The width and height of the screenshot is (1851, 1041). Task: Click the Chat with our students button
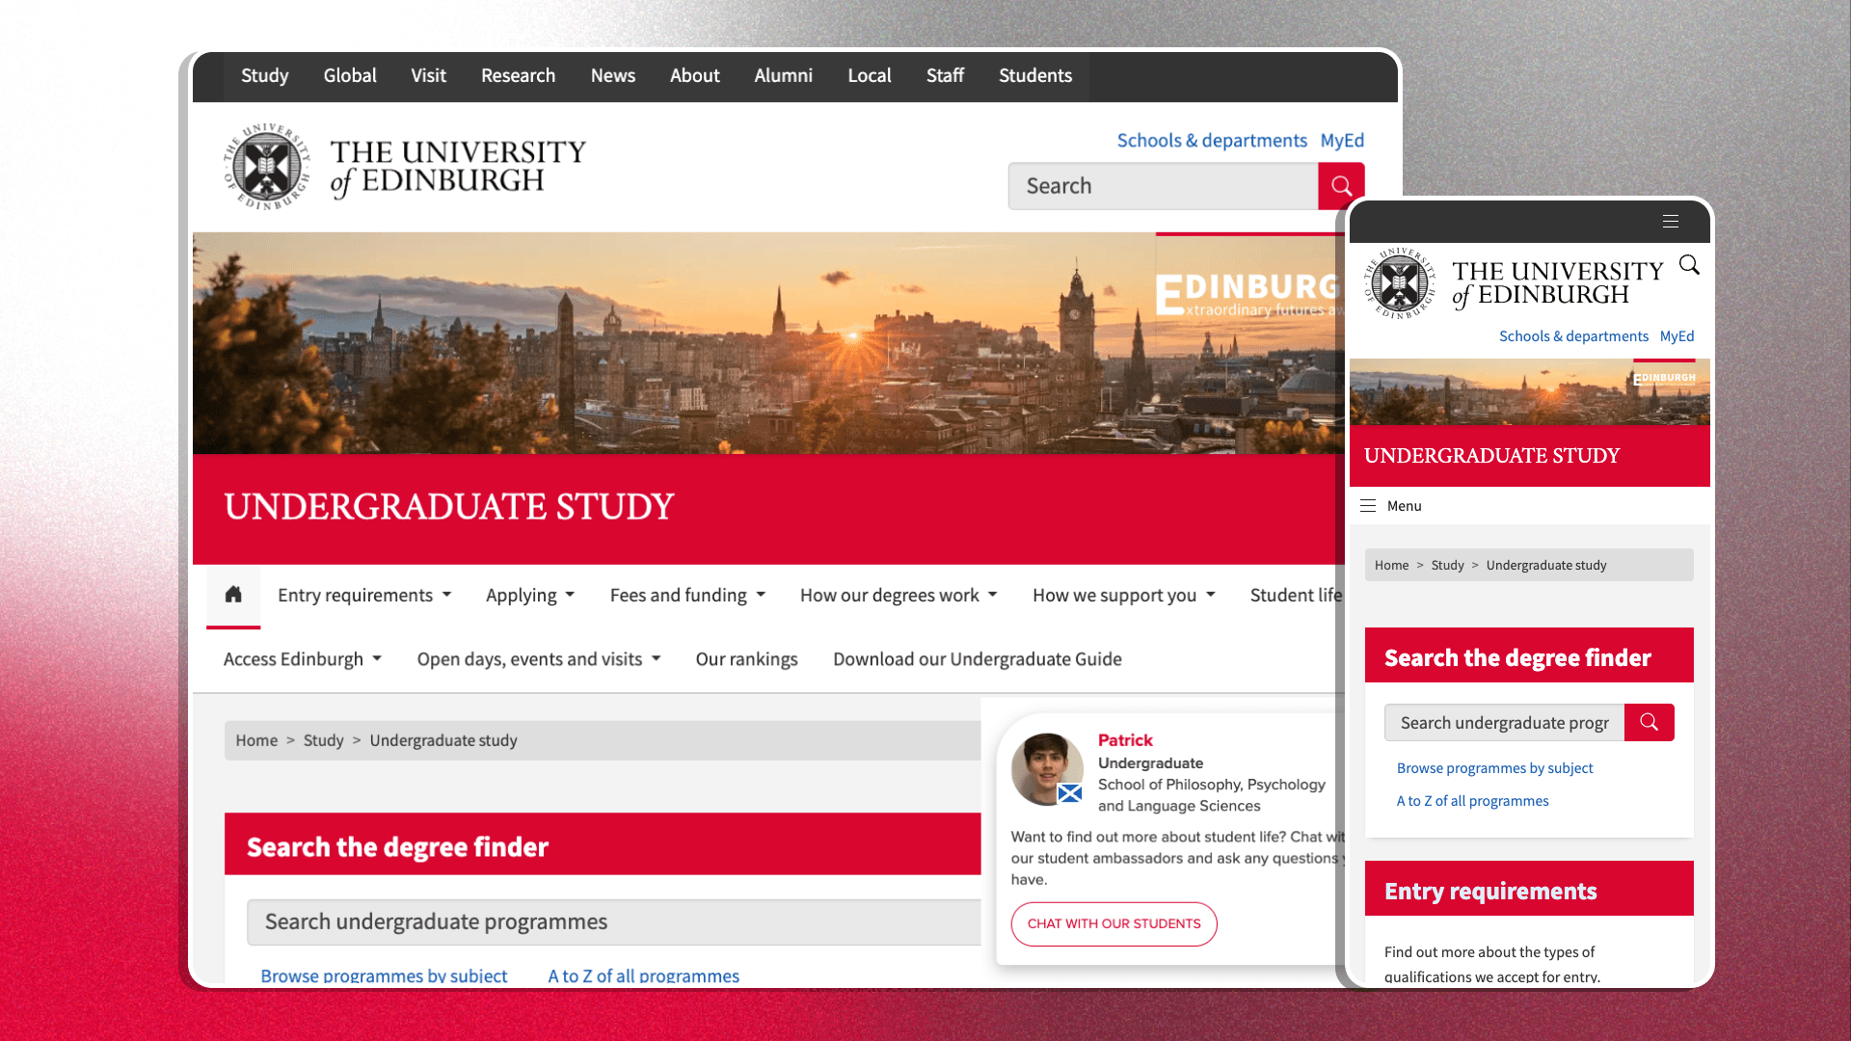[1113, 923]
